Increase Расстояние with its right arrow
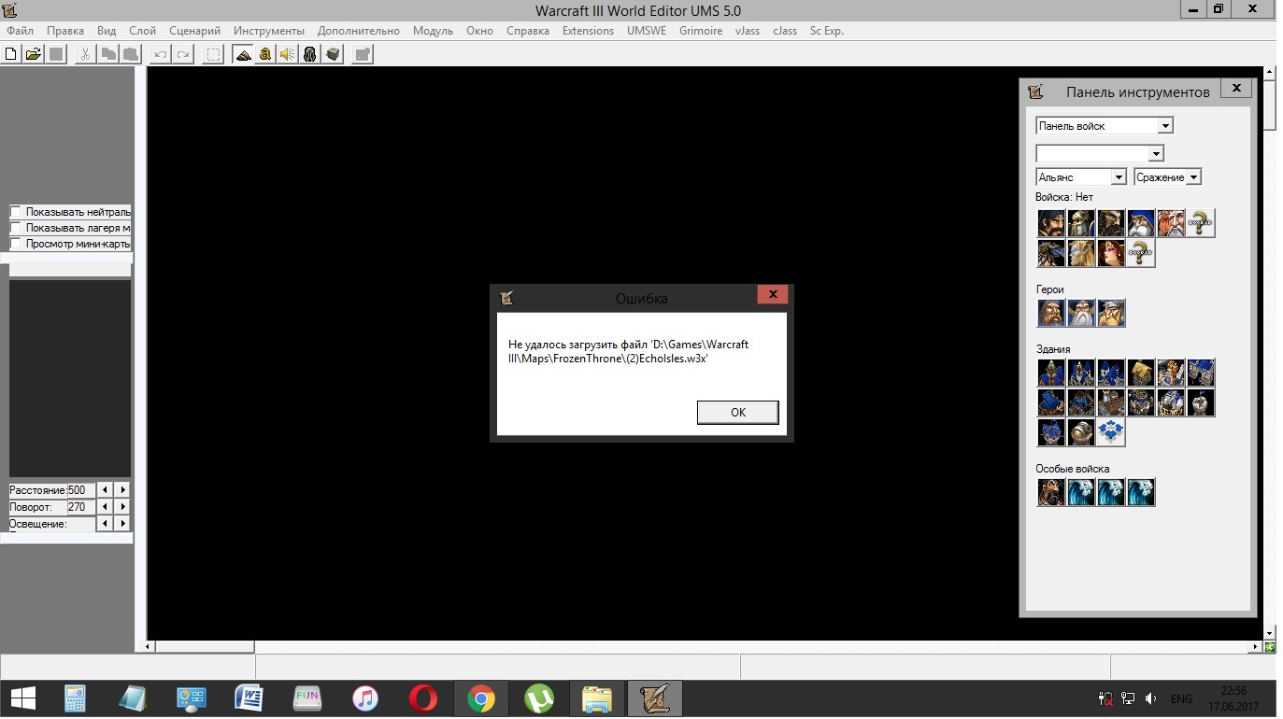This screenshot has width=1283, height=719. coord(122,490)
